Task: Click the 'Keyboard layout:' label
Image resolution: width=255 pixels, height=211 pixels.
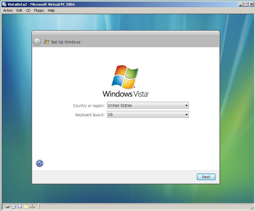Action: [x=90, y=115]
